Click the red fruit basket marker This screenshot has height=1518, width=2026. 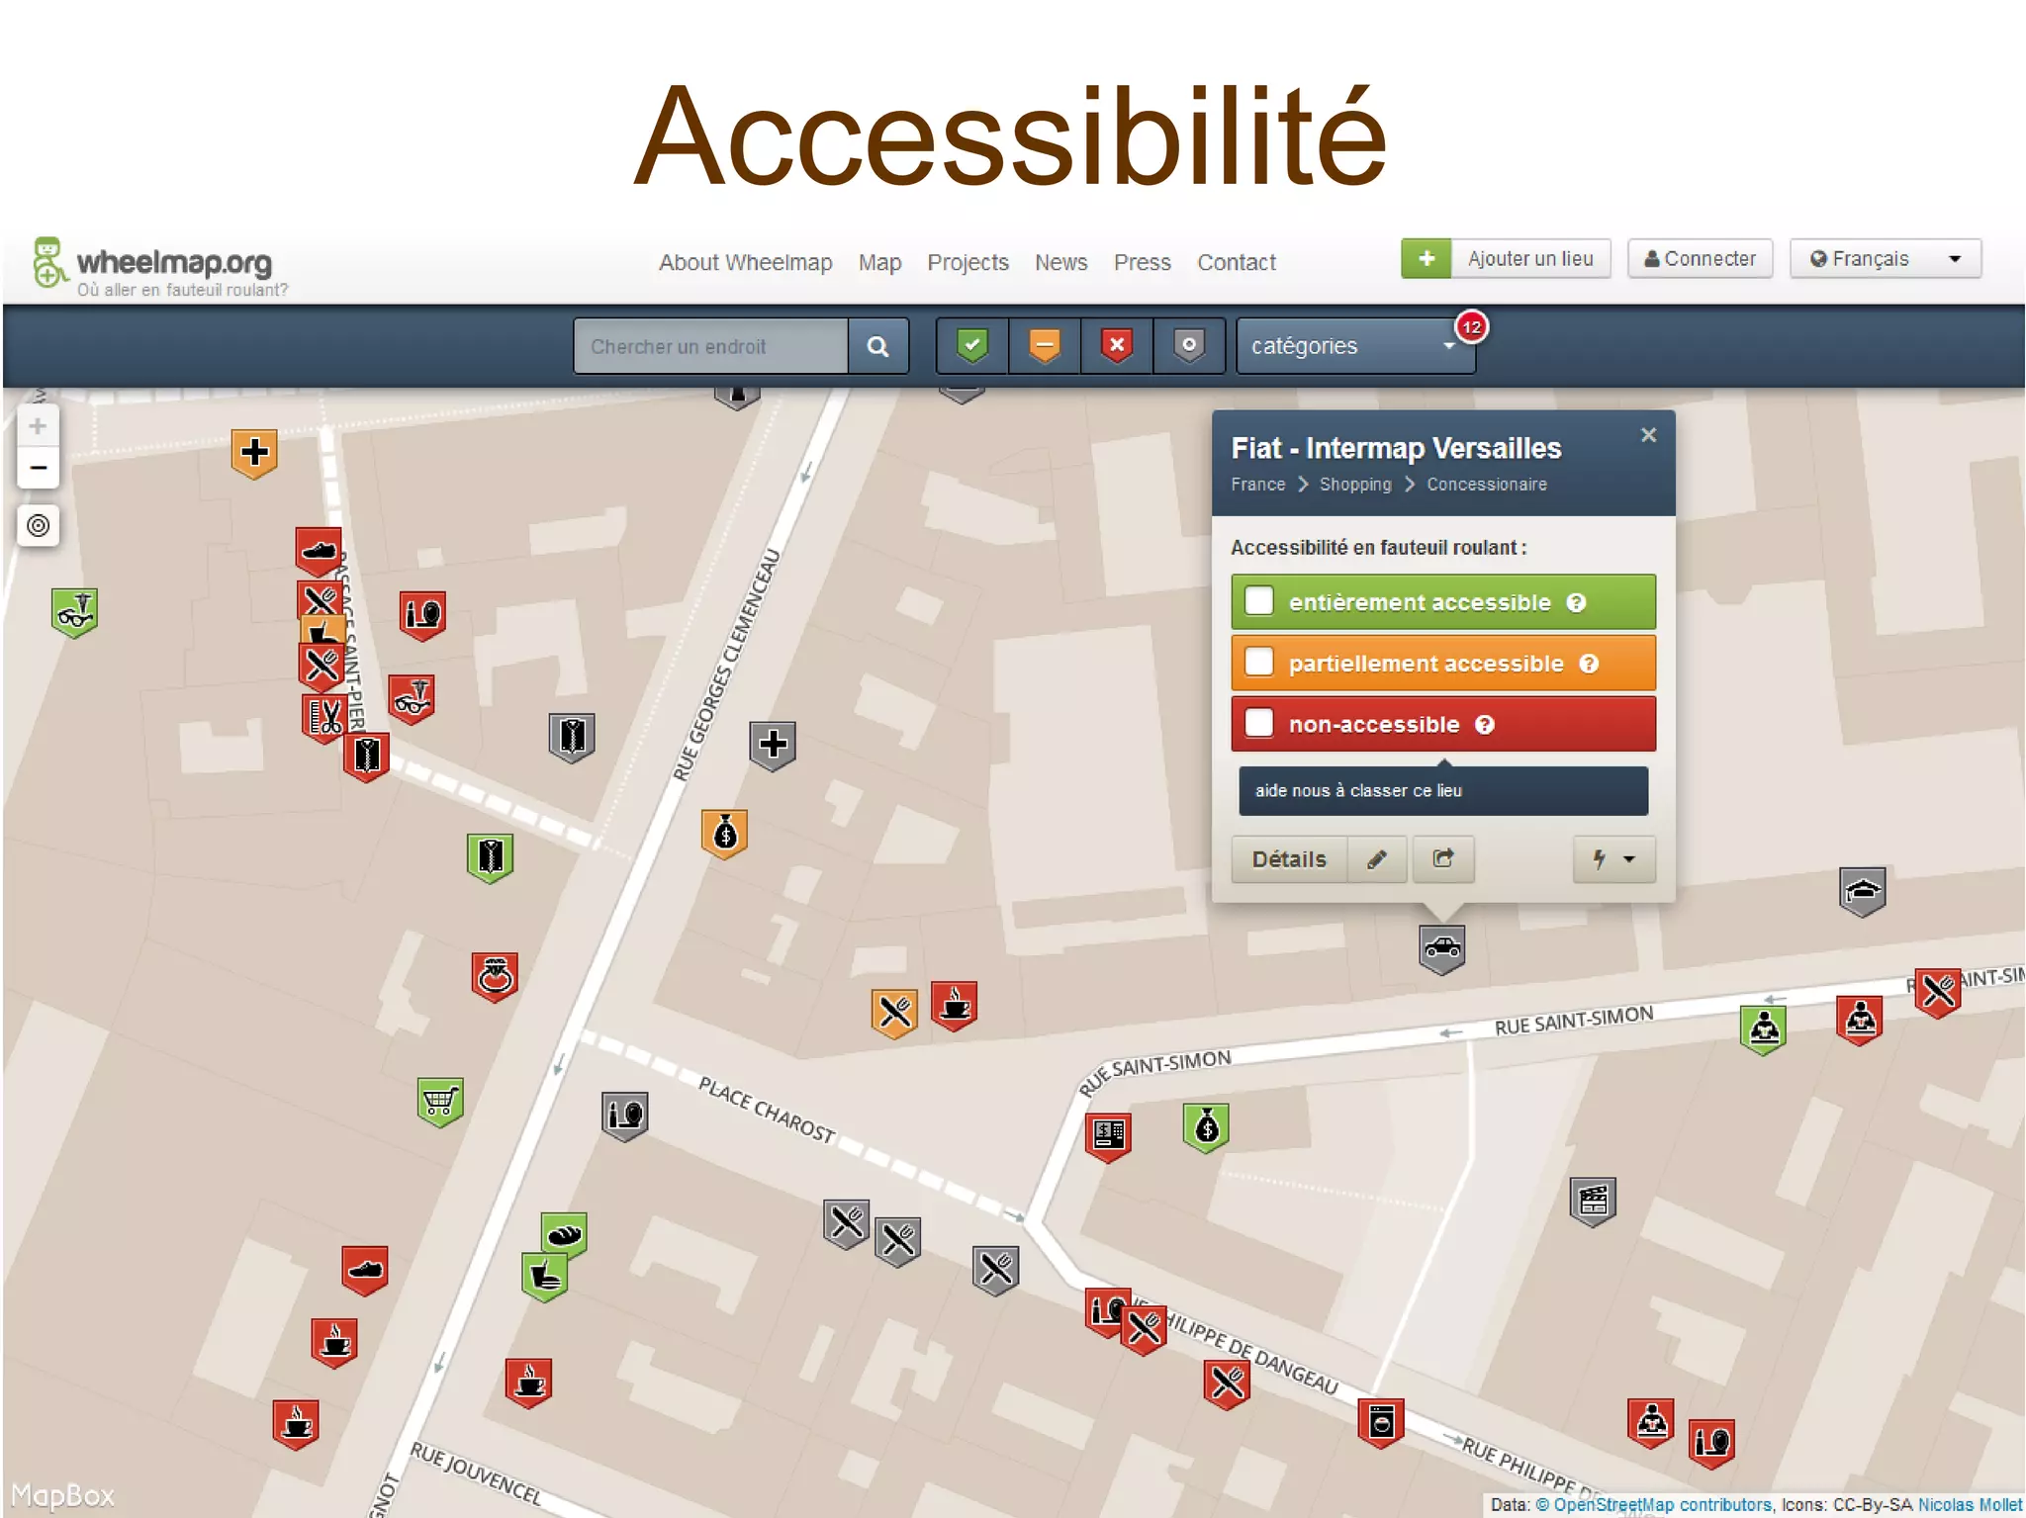coord(495,977)
